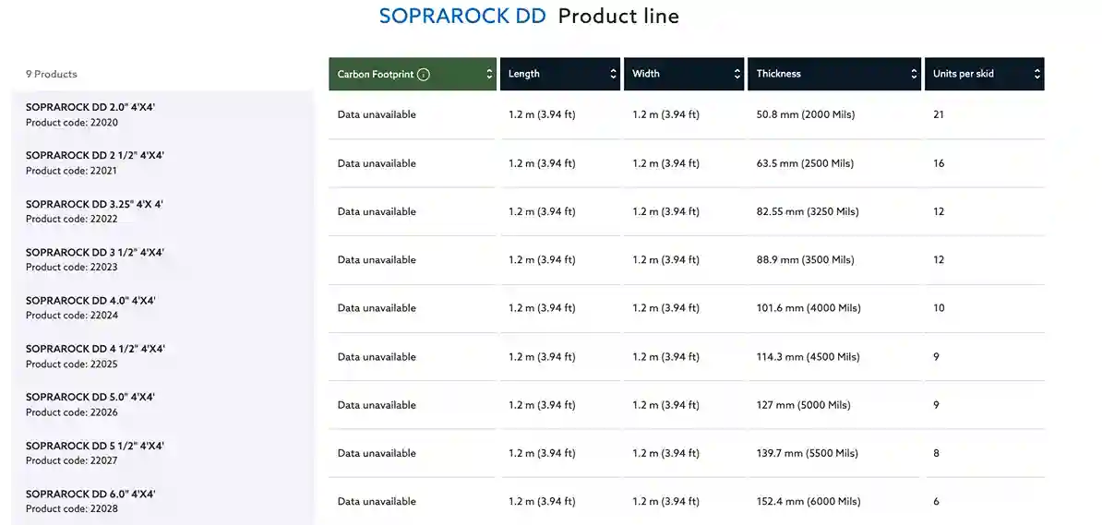The height and width of the screenshot is (525, 1102).
Task: Click the Carbon Footprint column header label
Action: pyautogui.click(x=376, y=74)
